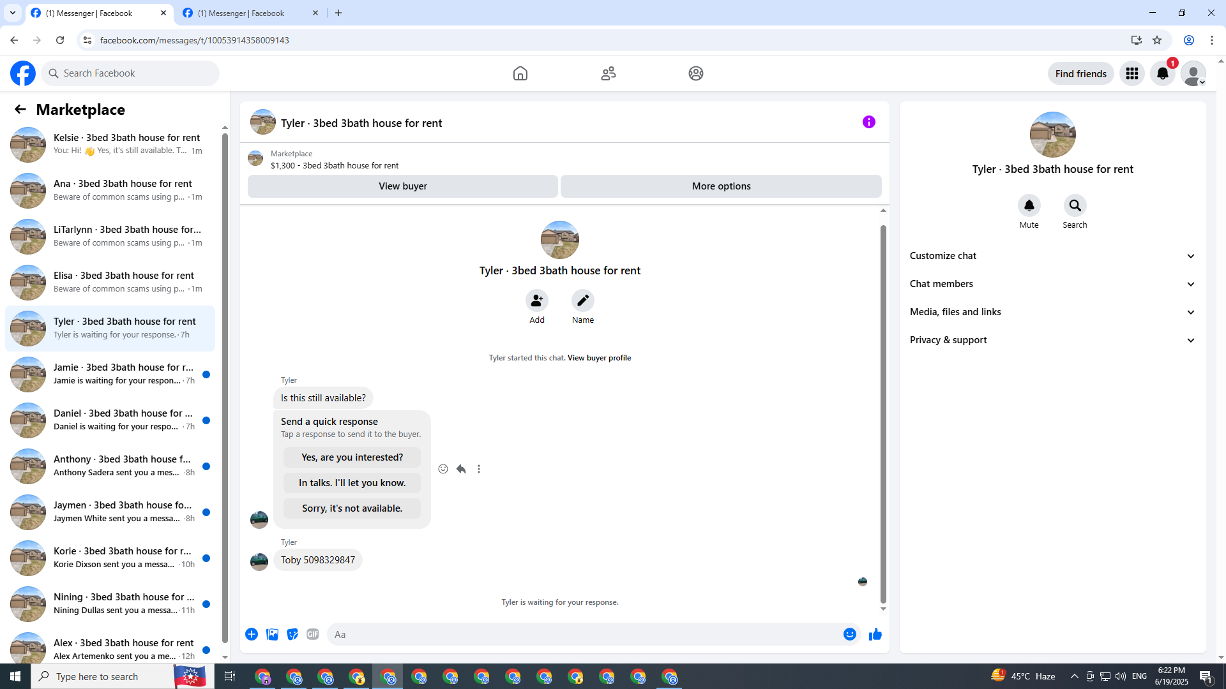This screenshot has height=689, width=1226.
Task: Open View buyer profile link
Action: pyautogui.click(x=599, y=358)
